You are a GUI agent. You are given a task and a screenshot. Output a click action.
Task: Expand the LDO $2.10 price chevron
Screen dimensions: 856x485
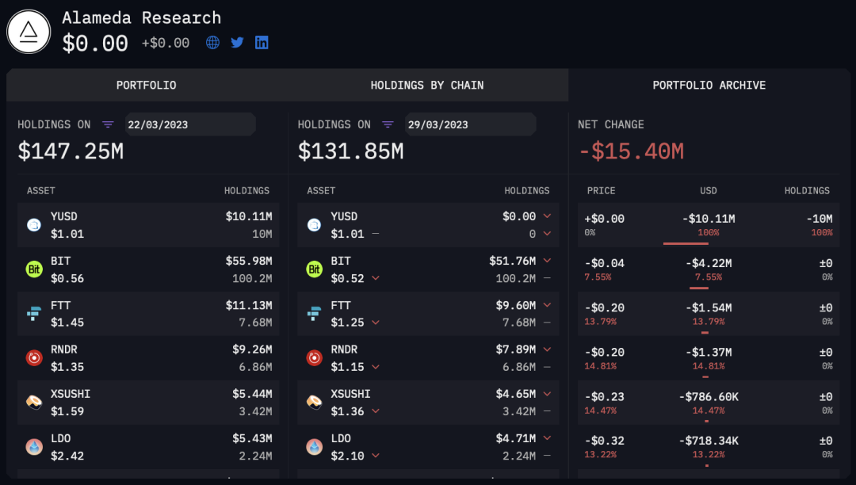pyautogui.click(x=376, y=456)
